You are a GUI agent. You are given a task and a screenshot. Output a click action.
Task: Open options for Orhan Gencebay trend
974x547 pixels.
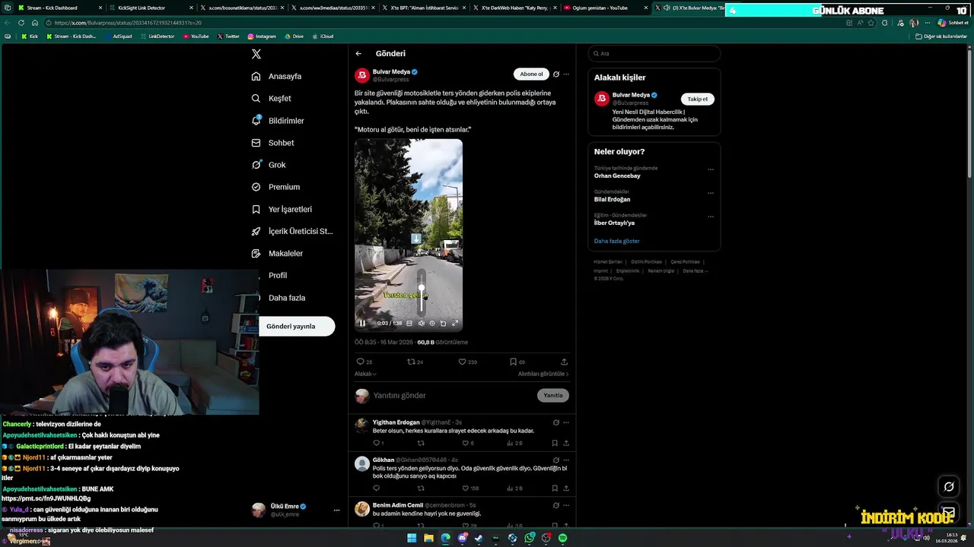(x=711, y=169)
